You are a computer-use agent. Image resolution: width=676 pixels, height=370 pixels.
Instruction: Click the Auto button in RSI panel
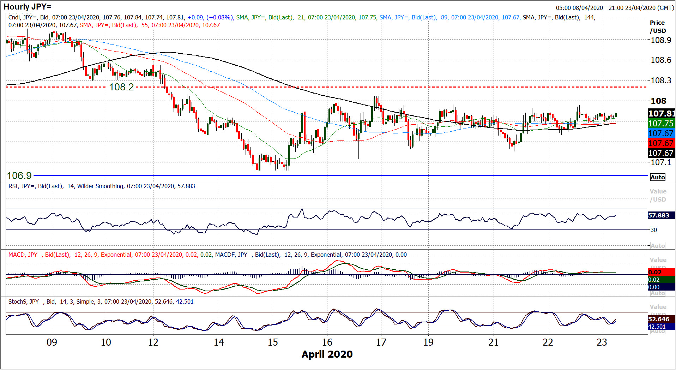658,245
